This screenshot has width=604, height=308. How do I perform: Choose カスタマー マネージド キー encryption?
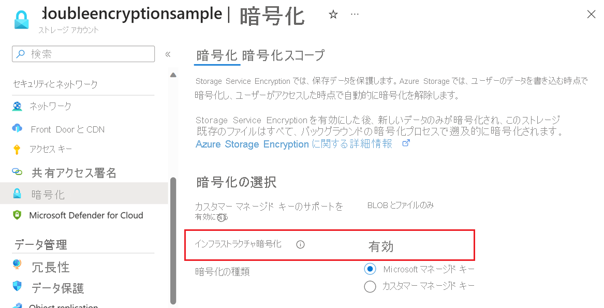coord(370,286)
